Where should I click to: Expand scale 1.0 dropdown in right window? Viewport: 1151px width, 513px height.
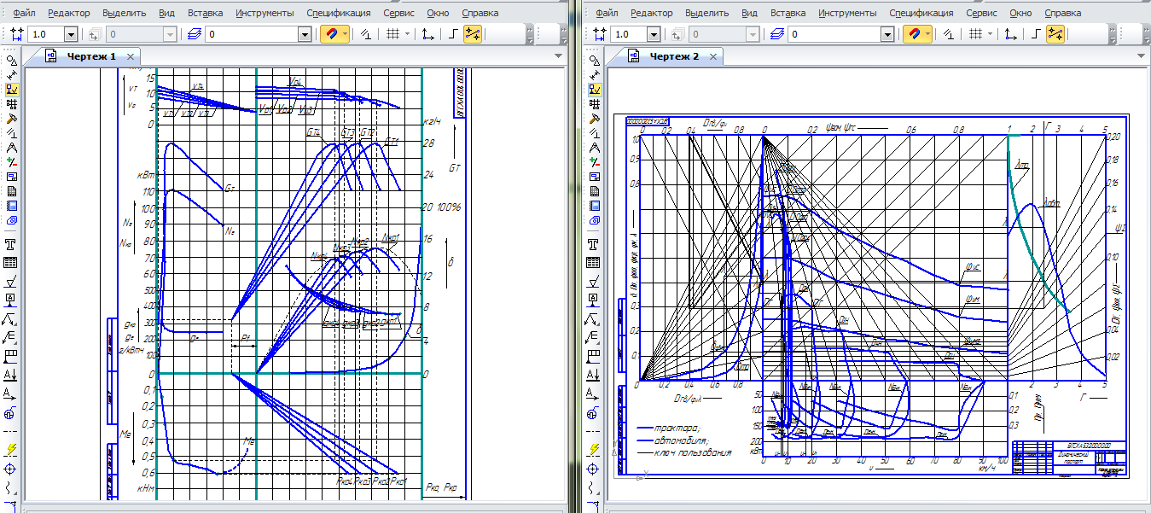click(654, 34)
